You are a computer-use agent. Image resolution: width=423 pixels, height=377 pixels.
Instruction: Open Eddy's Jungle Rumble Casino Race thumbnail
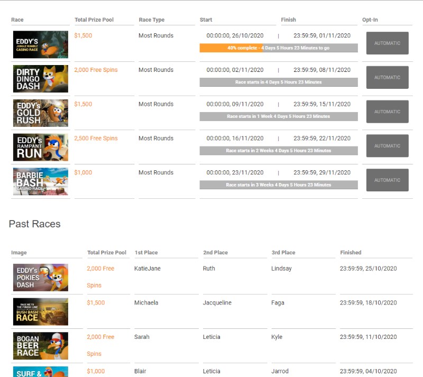tap(41, 44)
